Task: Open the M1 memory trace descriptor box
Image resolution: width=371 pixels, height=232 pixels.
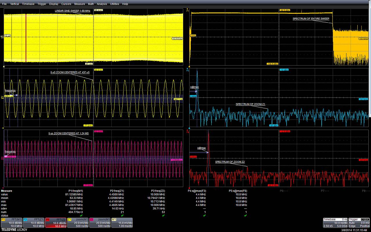Action: pos(122,223)
